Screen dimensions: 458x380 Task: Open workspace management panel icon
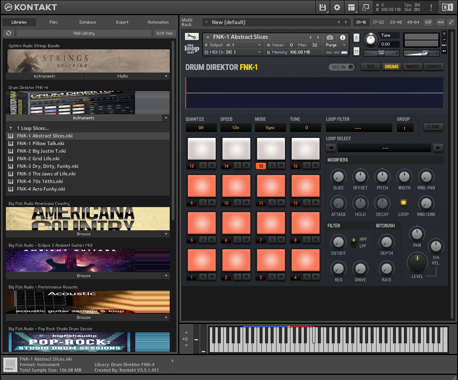point(351,7)
